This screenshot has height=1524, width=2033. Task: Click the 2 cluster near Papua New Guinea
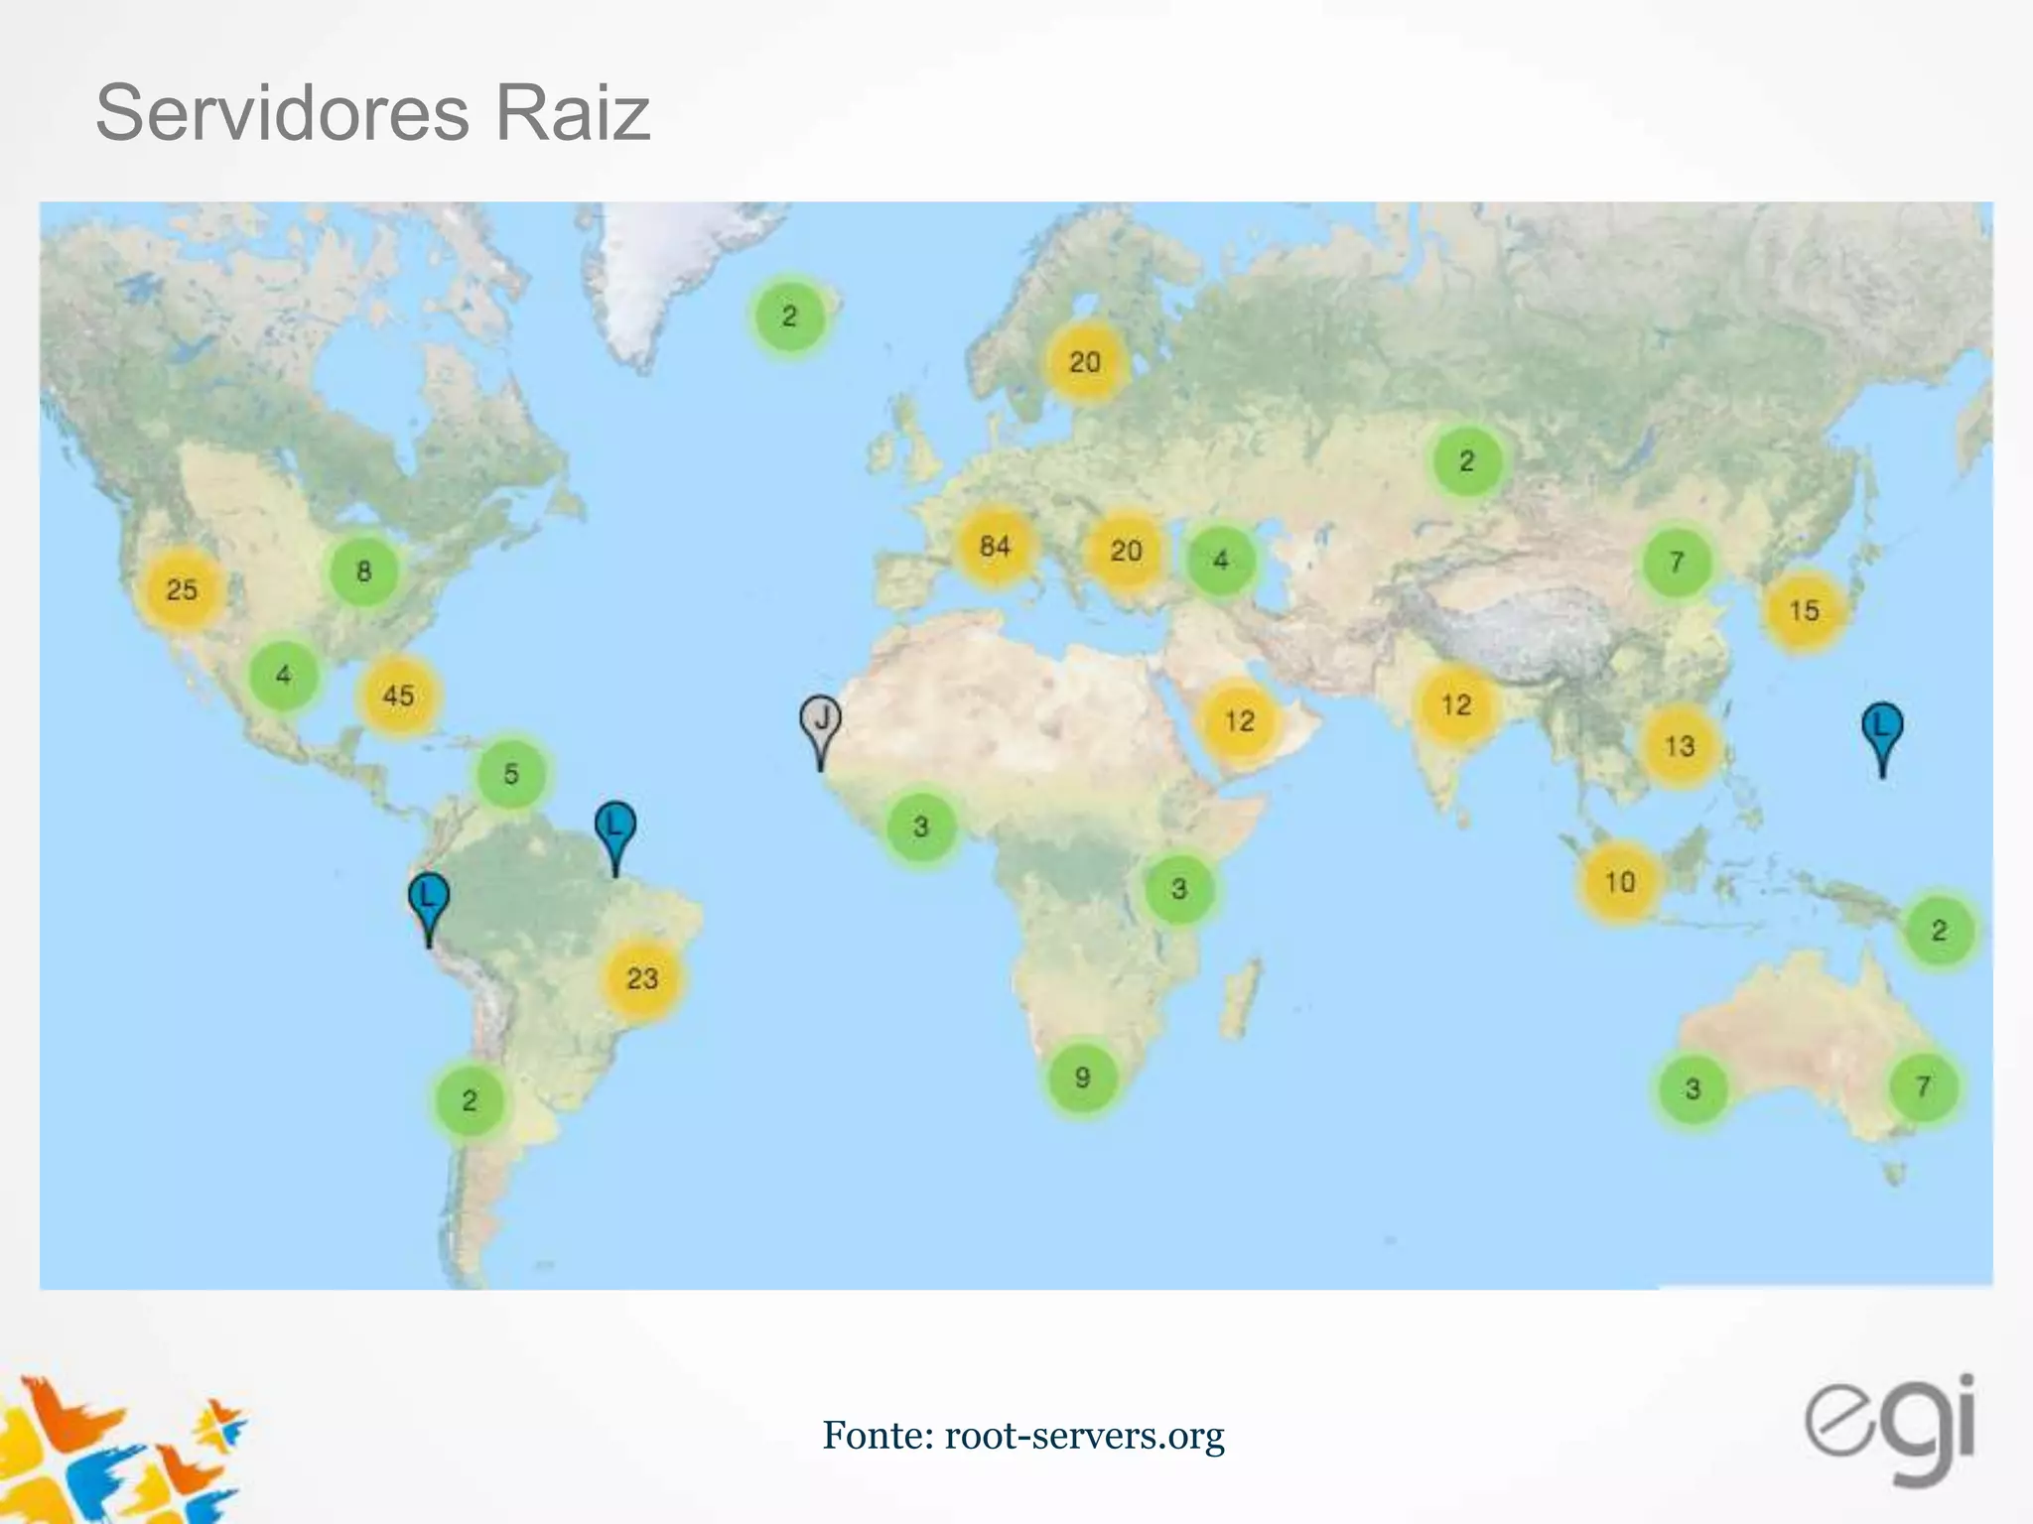pos(1939,931)
